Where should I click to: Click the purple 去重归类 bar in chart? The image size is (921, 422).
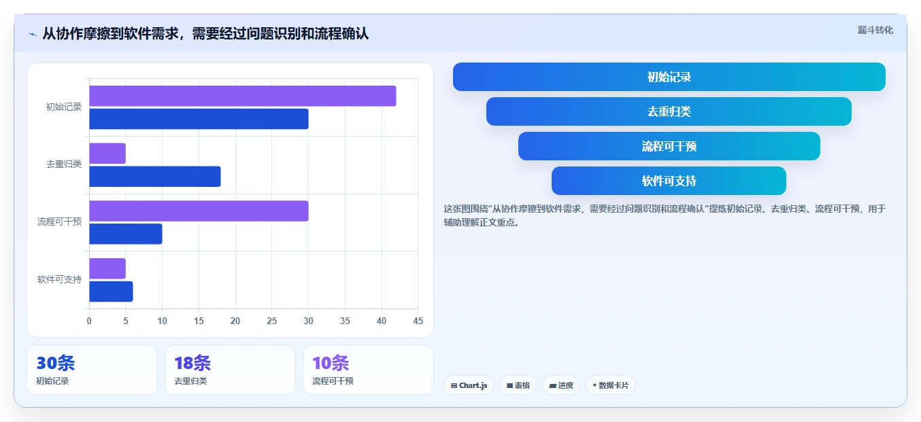[x=107, y=154]
